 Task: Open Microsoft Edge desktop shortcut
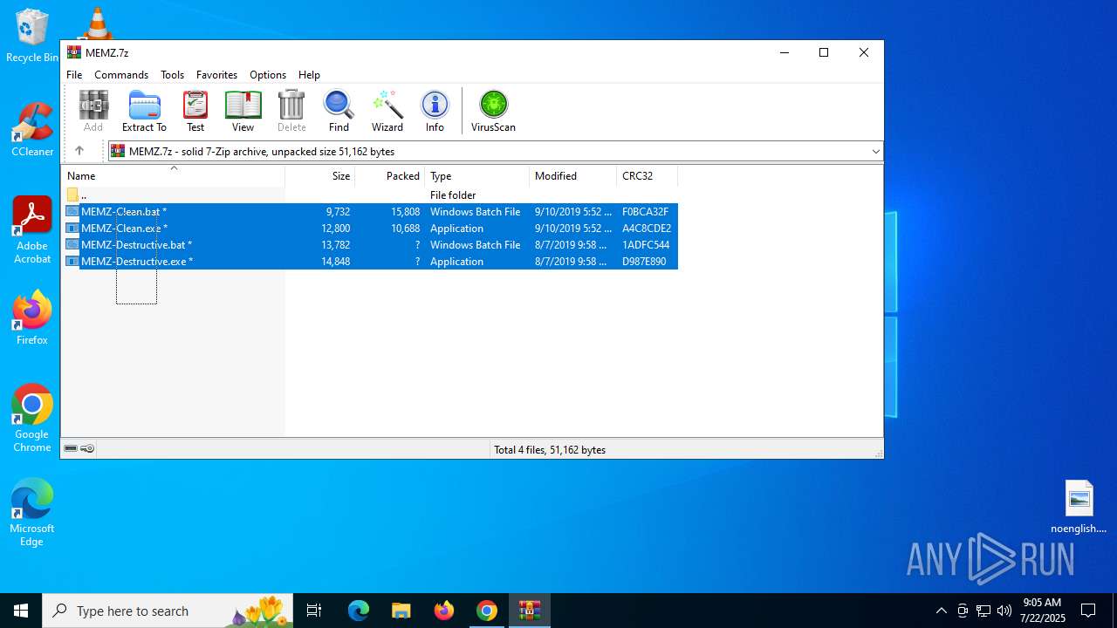[x=32, y=513]
